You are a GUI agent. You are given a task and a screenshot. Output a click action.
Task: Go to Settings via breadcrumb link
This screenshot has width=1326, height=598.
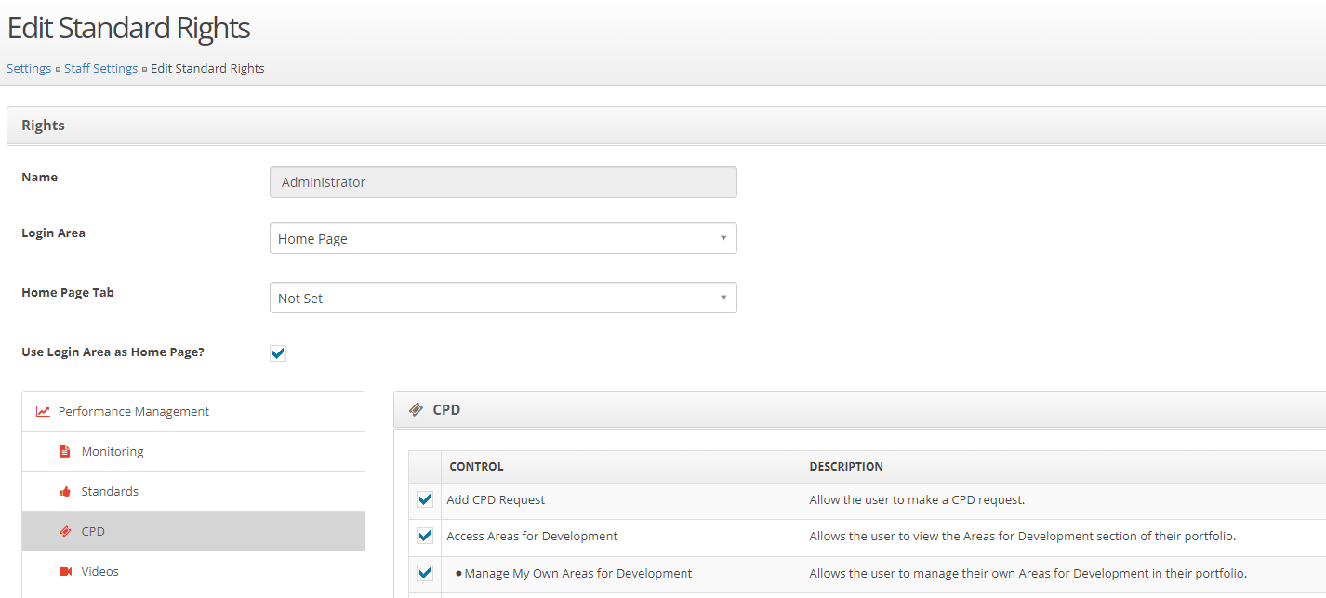point(29,69)
